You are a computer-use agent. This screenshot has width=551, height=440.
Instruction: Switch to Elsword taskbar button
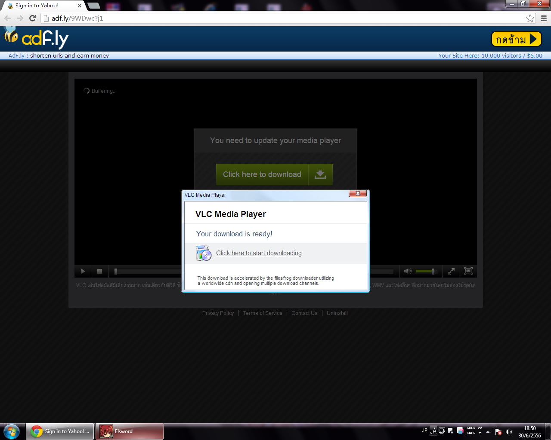129,431
